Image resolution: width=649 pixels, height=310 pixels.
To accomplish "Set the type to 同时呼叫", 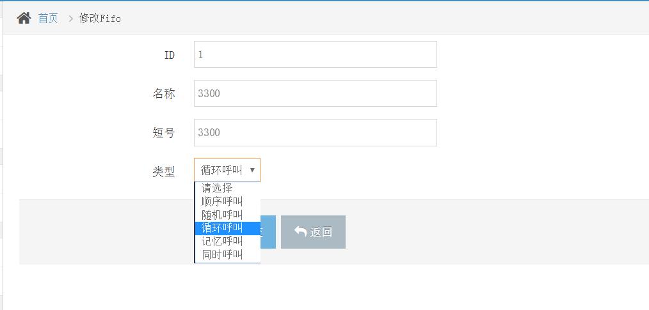I will tap(222, 254).
